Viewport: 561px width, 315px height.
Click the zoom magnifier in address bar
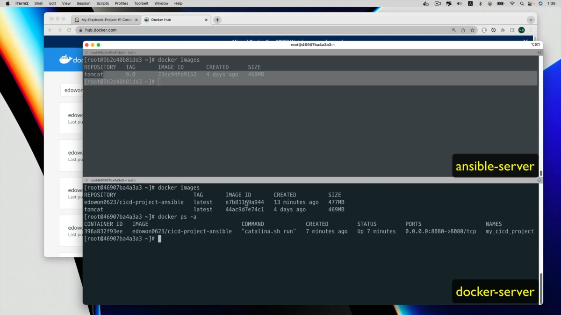pos(453,30)
